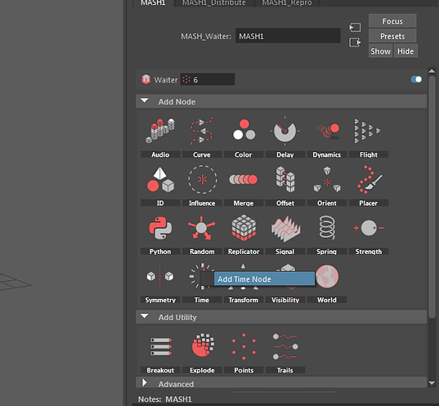Image resolution: width=439 pixels, height=406 pixels.
Task: Expand the Advanced section
Action: (145, 383)
